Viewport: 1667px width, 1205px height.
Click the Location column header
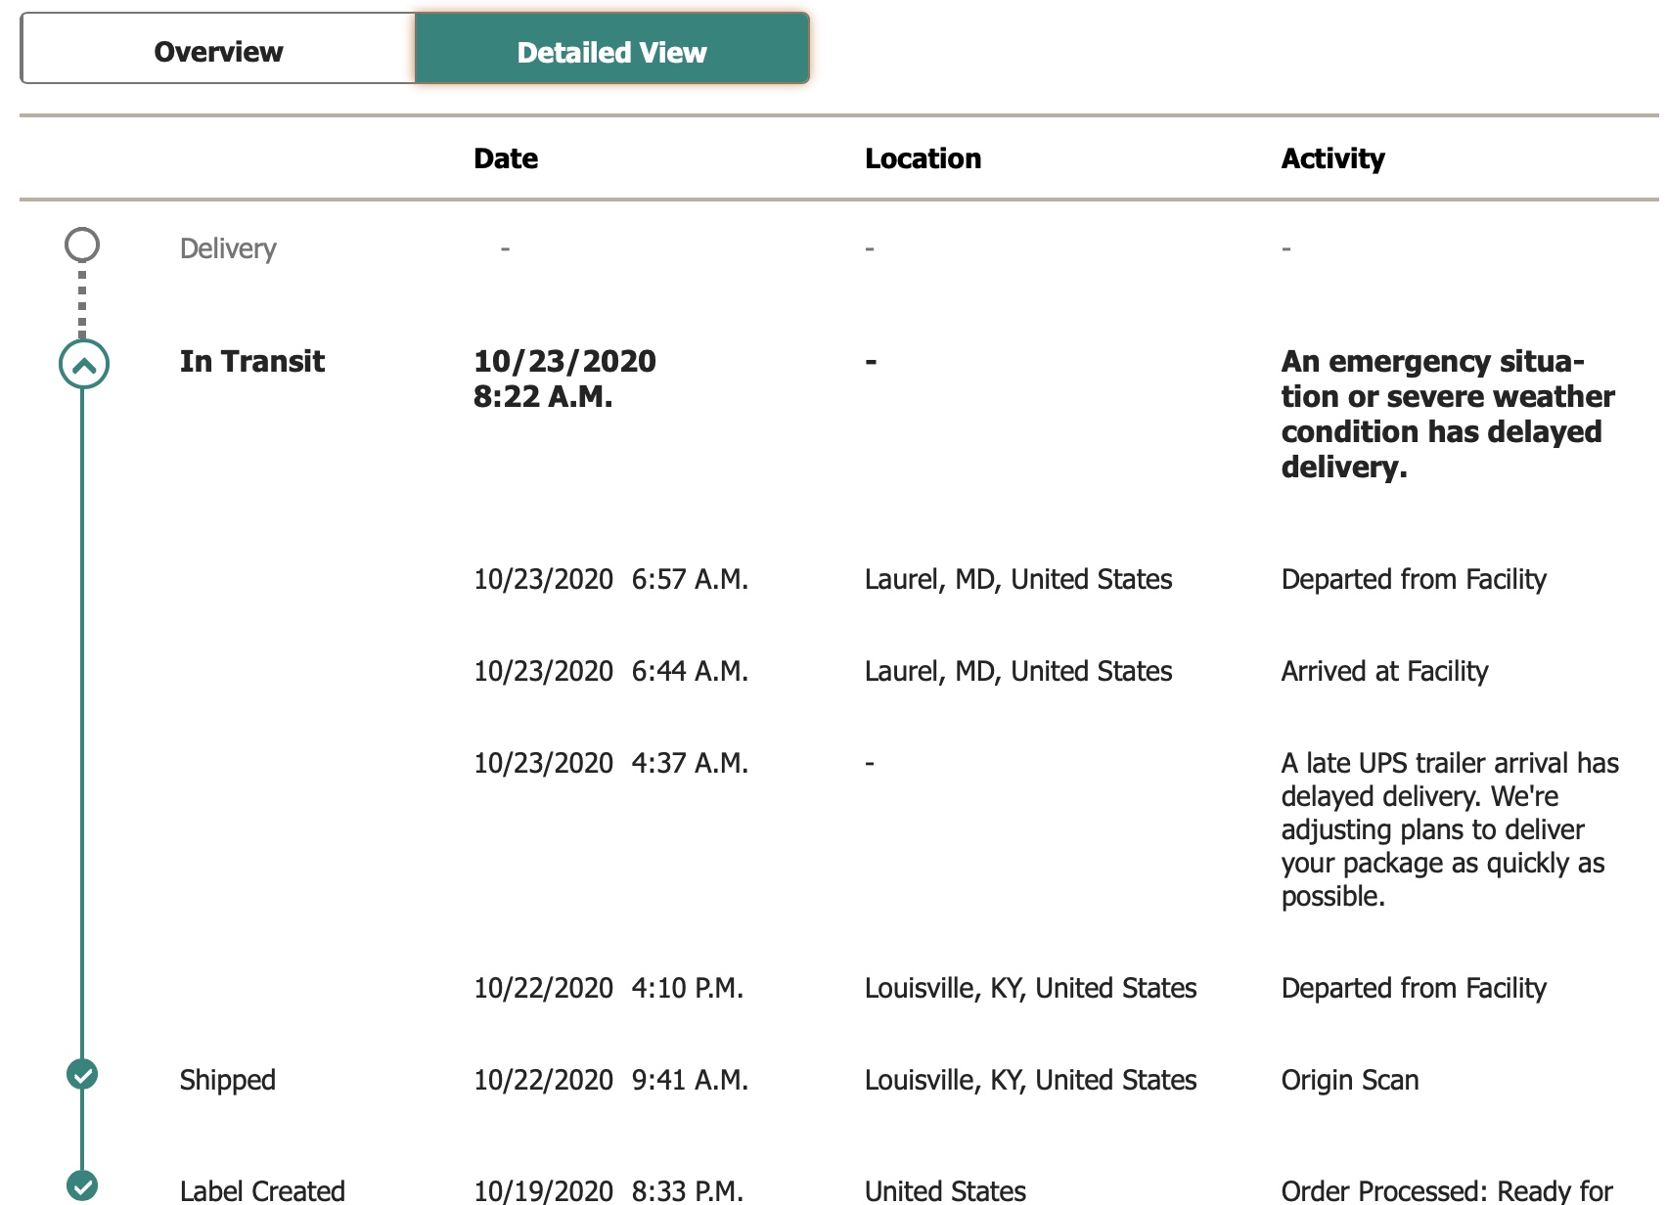923,158
